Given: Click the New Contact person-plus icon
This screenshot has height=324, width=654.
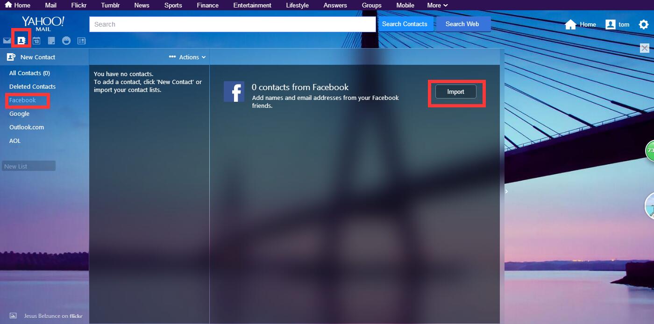Looking at the screenshot, I should 11,57.
